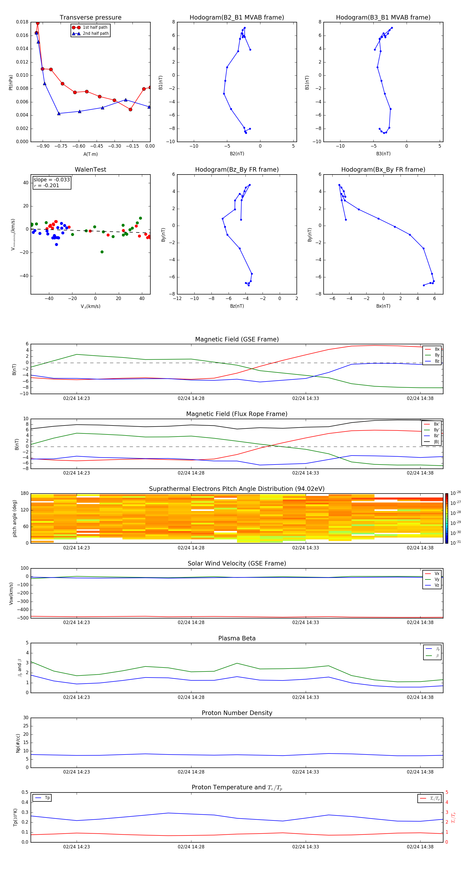Select the "Hodogram(Bx_By FR frame)" title
The width and height of the screenshot is (474, 870).
point(383,170)
